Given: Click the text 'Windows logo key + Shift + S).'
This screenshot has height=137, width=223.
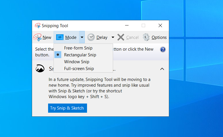Looking at the screenshot, I should point(79,97).
